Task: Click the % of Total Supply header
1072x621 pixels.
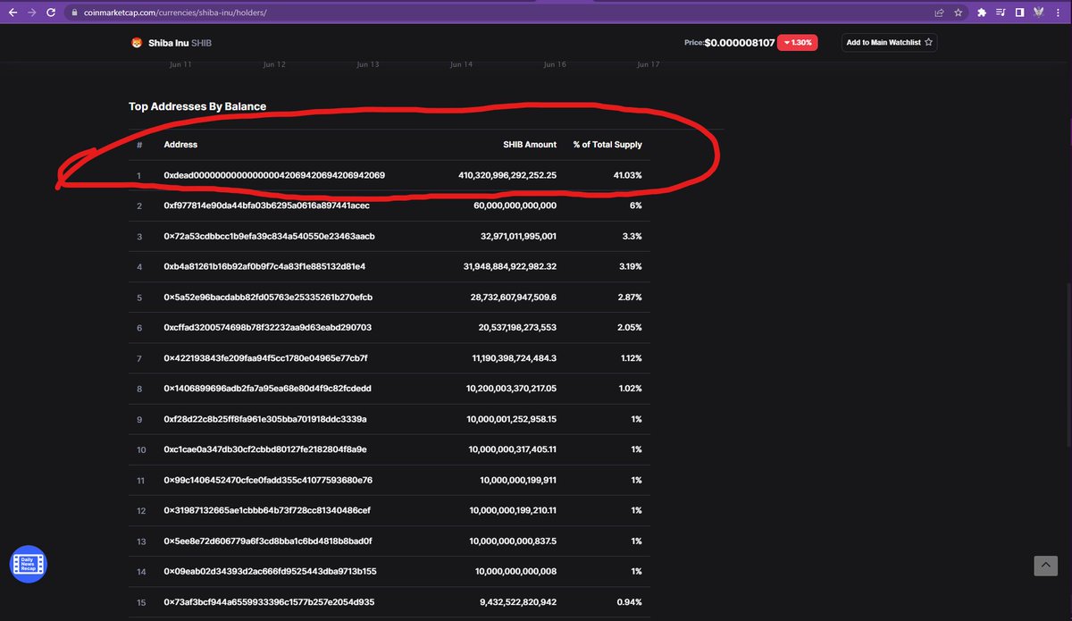Action: (607, 145)
